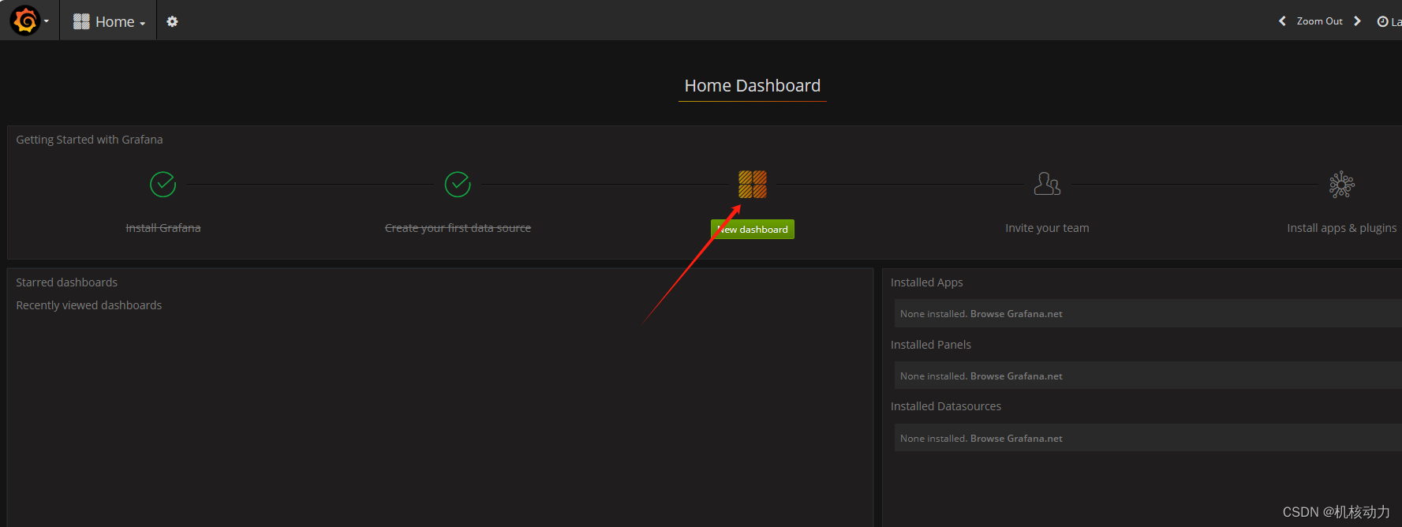Click the dashboard grid icon beside Home
The height and width of the screenshot is (527, 1402).
pos(81,22)
